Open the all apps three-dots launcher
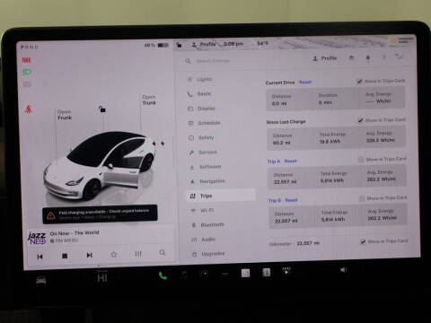 point(225,274)
